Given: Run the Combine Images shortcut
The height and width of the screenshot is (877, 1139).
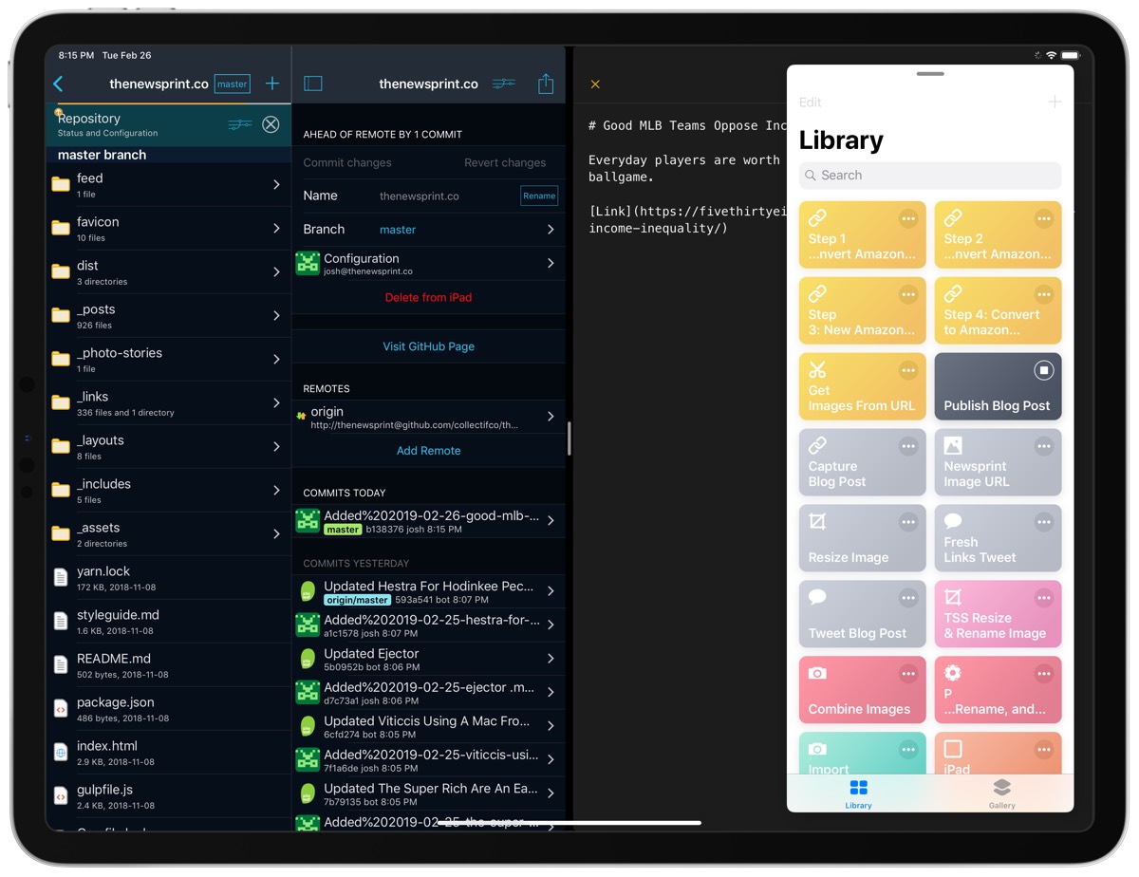Looking at the screenshot, I should click(862, 690).
